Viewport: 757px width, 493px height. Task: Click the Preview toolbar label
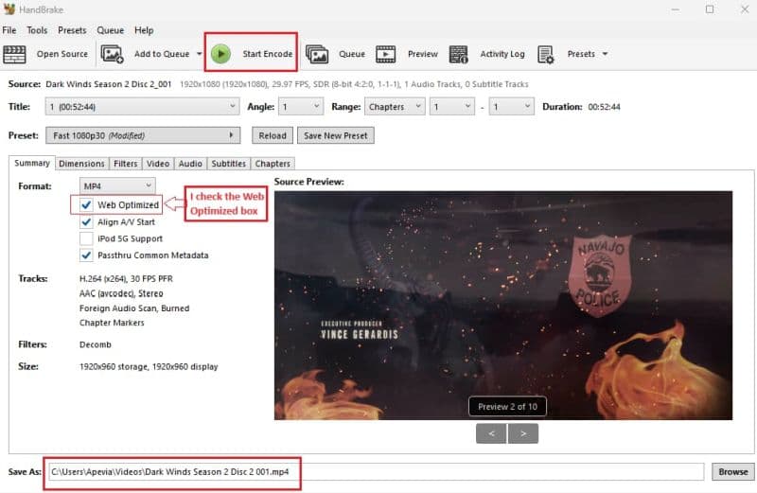coord(423,54)
